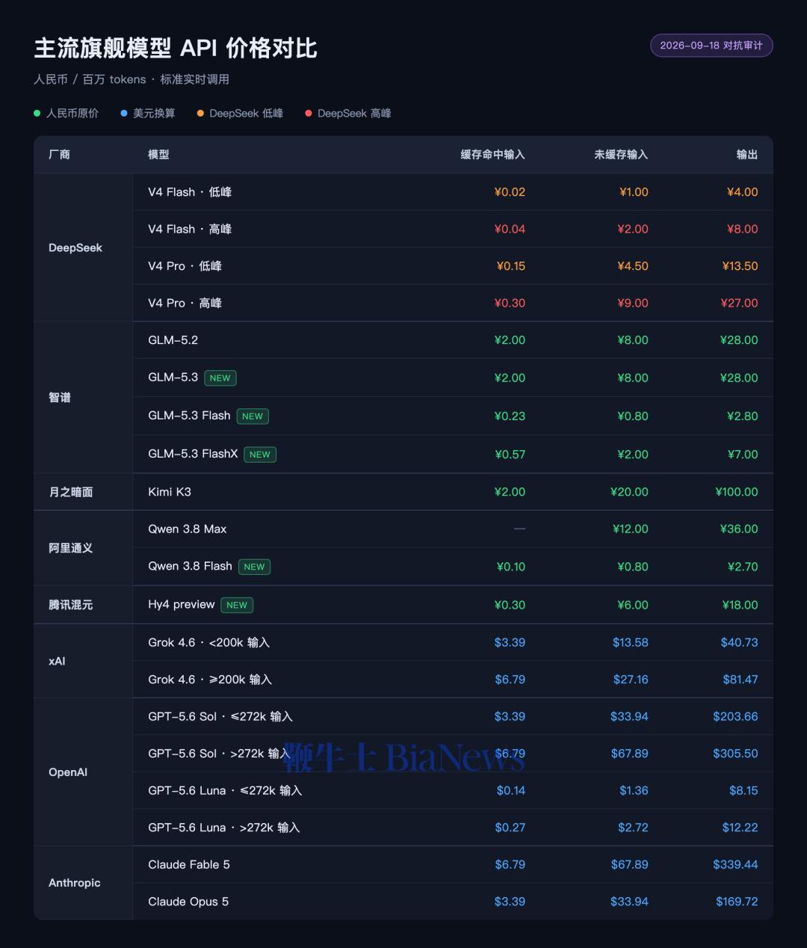Click the NEW badge beside GLM-5.3 Flash
The width and height of the screenshot is (807, 948).
click(x=253, y=416)
